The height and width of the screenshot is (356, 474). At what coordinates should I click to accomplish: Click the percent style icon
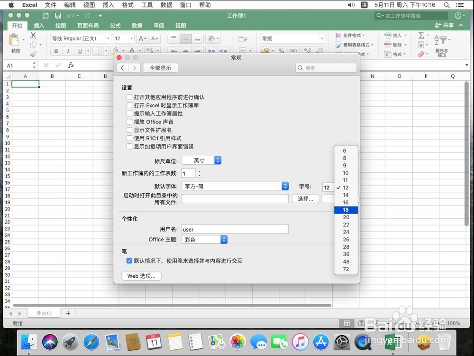coord(281,51)
